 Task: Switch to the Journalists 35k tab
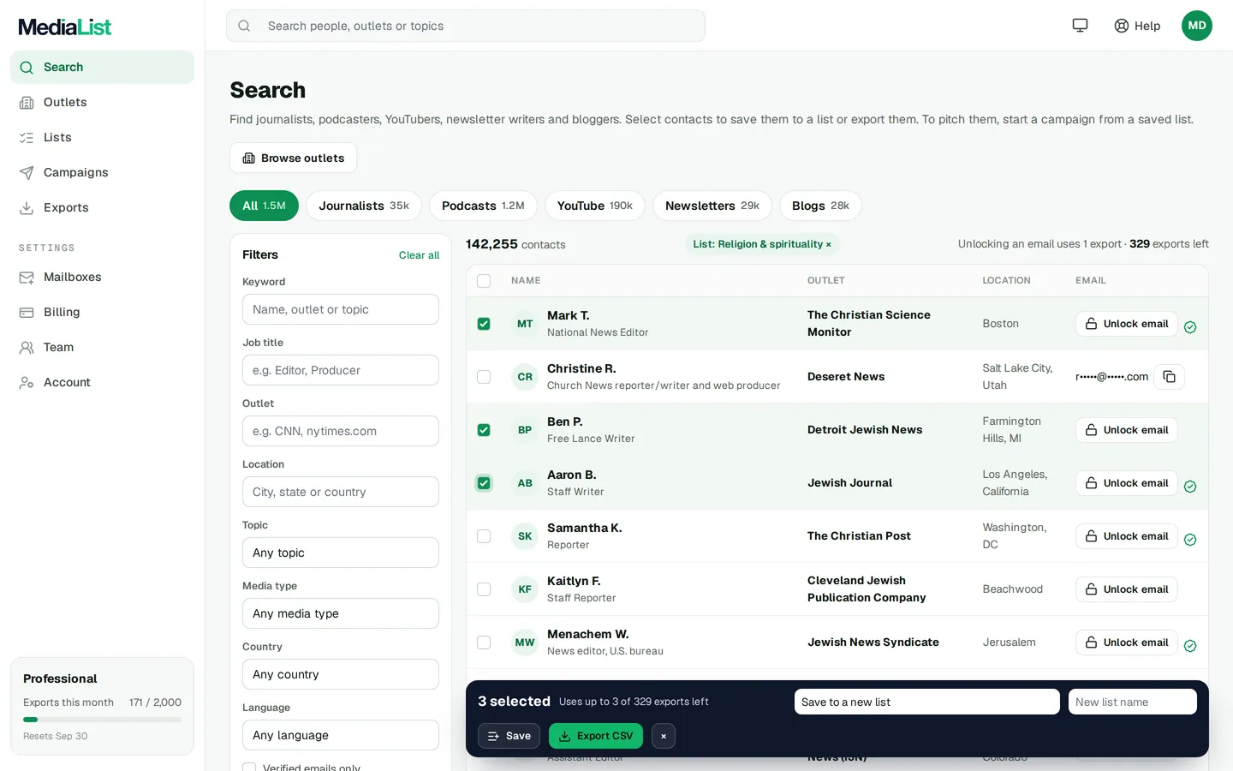[364, 206]
